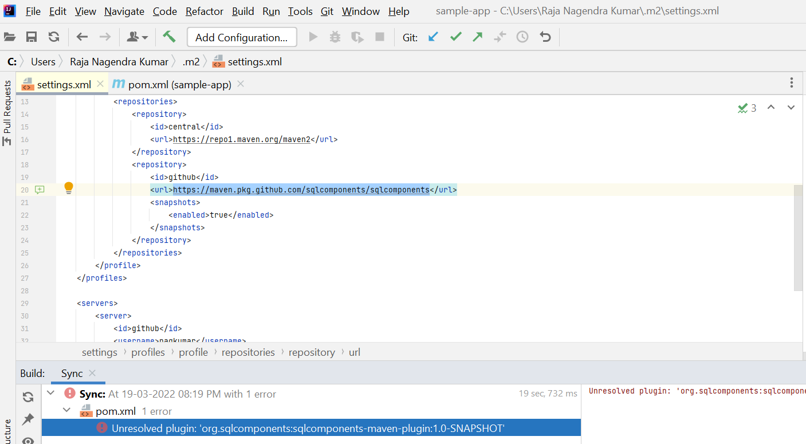806x444 pixels.
Task: Open the Edit menu
Action: (58, 11)
